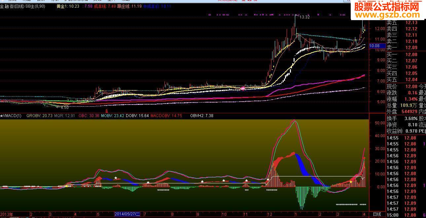Click the yellow star marker on the VMACD chart
Image resolution: width=426 pixels, height=218 pixels.
tap(351, 182)
